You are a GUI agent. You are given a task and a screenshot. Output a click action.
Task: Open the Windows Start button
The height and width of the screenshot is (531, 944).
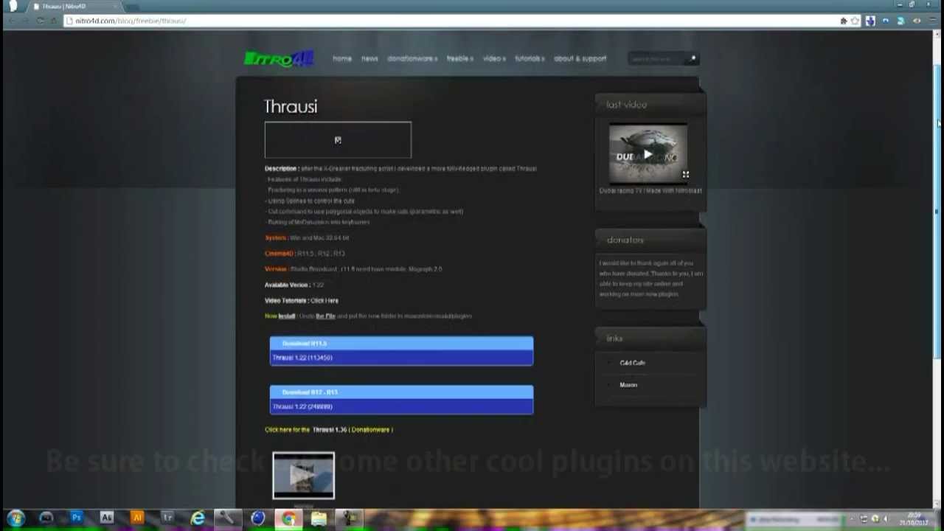[15, 518]
